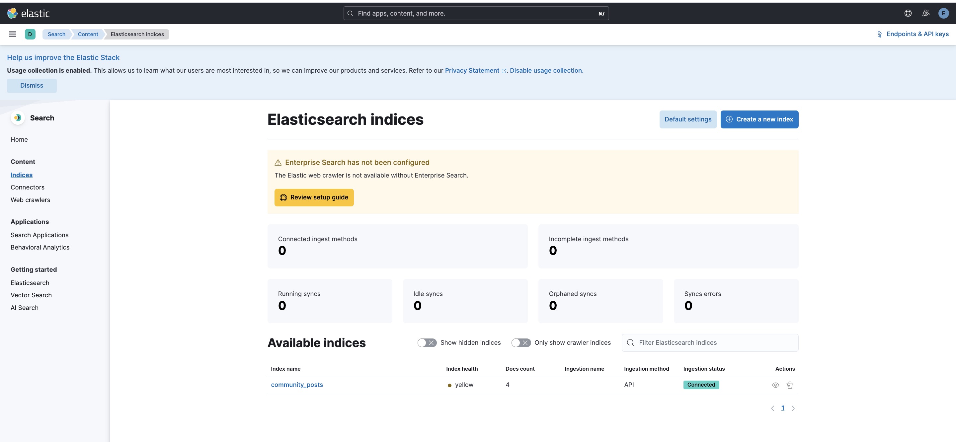Click the Ingestion method column header

tap(647, 369)
